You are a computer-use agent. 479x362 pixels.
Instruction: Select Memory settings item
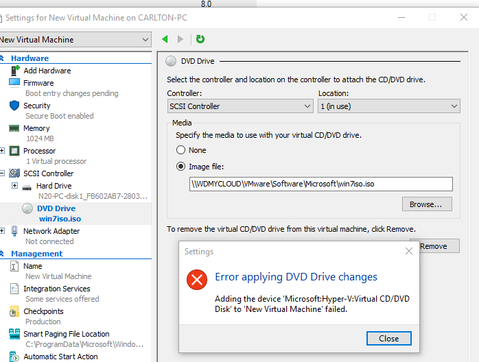(36, 128)
